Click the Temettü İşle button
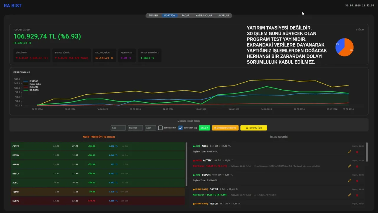Screen dimensions: 378x213 click(x=253, y=128)
